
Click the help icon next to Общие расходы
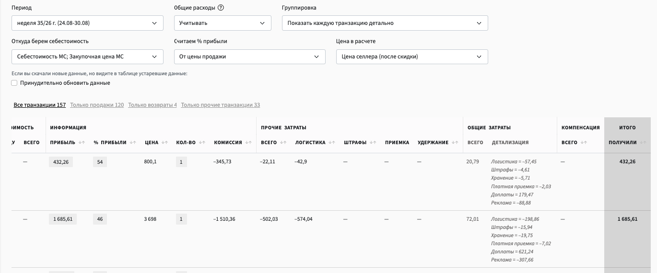(x=221, y=8)
